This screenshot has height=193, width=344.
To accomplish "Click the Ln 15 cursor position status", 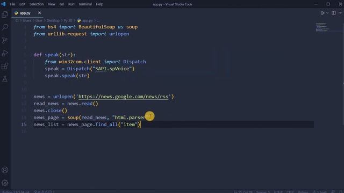I will (x=243, y=192).
